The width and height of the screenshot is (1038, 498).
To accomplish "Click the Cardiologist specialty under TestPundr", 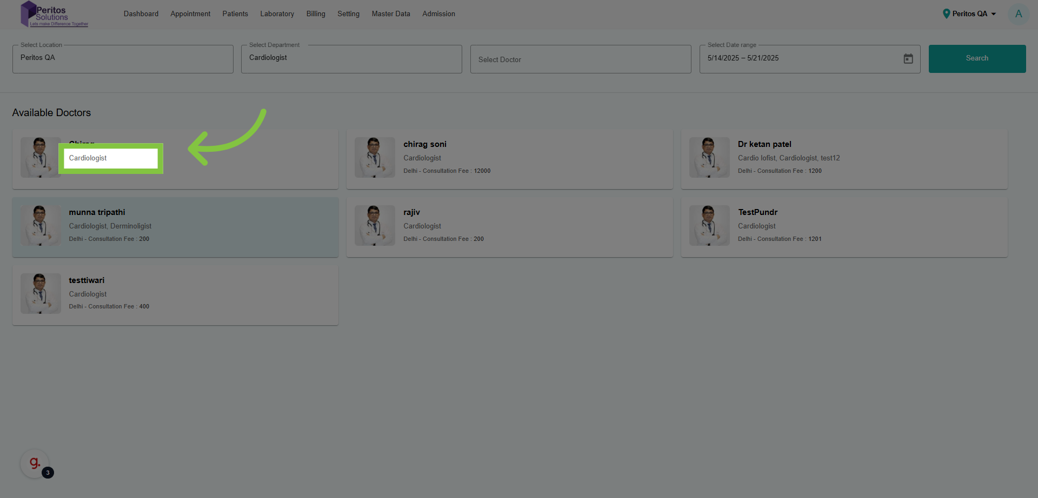I will (x=757, y=226).
